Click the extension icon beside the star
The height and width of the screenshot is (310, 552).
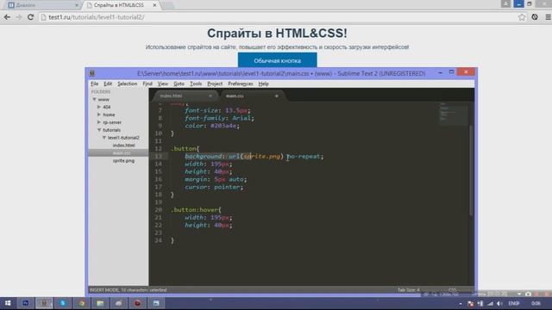pyautogui.click(x=535, y=17)
